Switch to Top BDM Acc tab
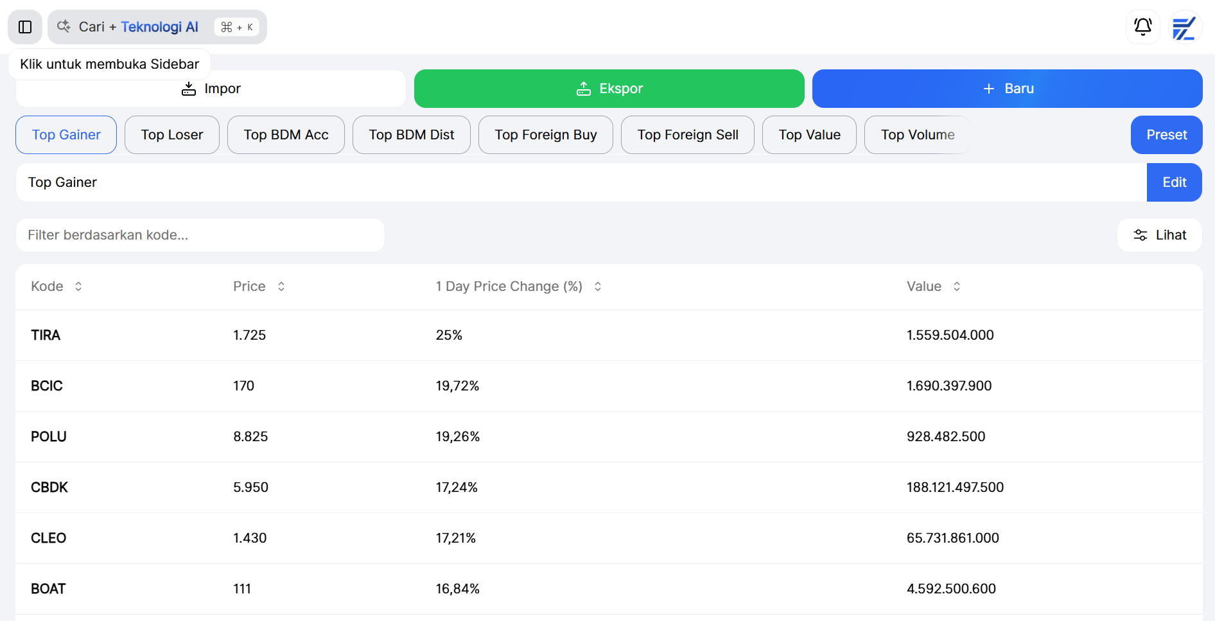The width and height of the screenshot is (1215, 621). point(286,135)
